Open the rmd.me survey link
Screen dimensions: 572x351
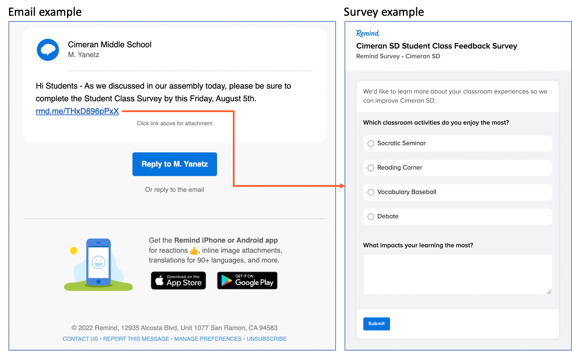77,111
